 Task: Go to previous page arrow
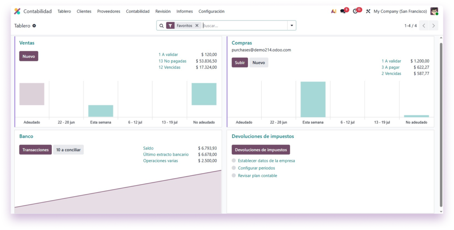point(424,25)
